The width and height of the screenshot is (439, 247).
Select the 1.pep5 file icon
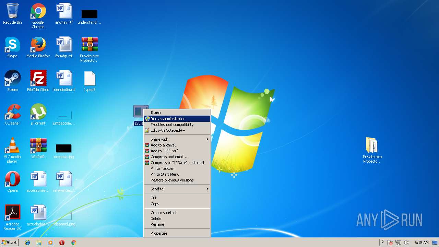[x=90, y=81]
